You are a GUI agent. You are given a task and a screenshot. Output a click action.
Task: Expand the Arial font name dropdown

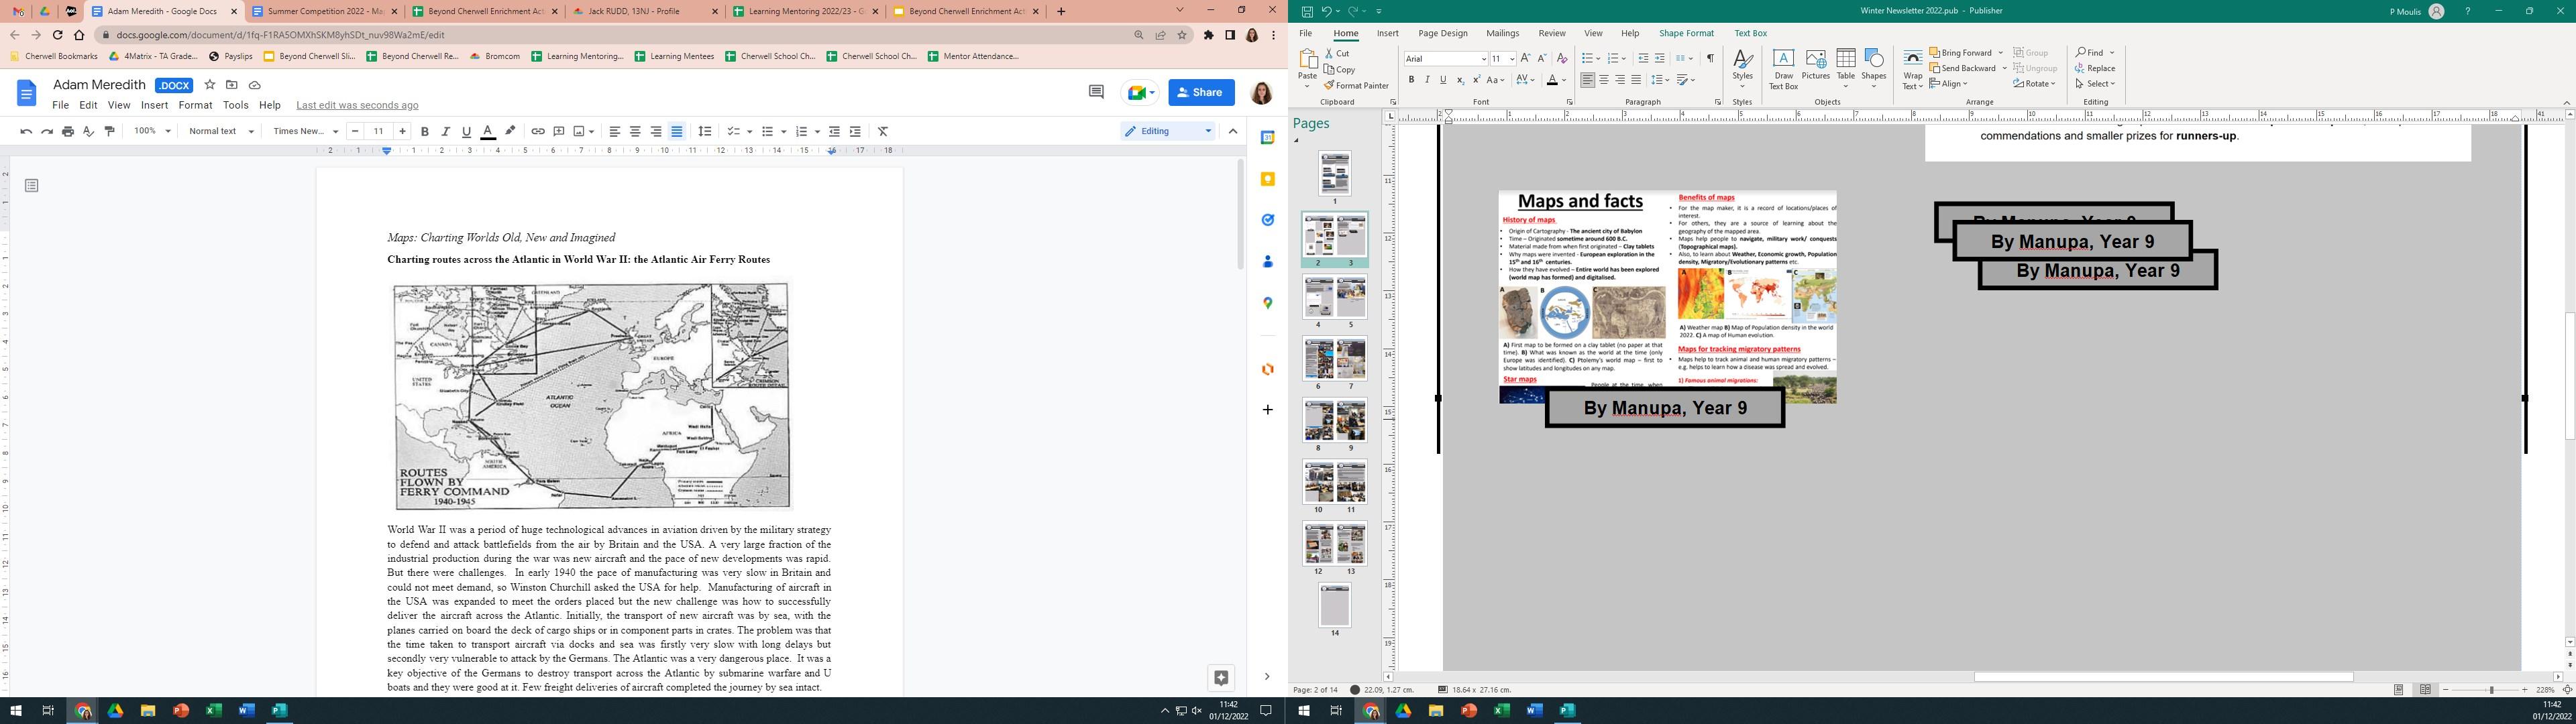pos(1483,59)
